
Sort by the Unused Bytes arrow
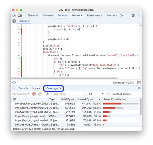[99, 99]
